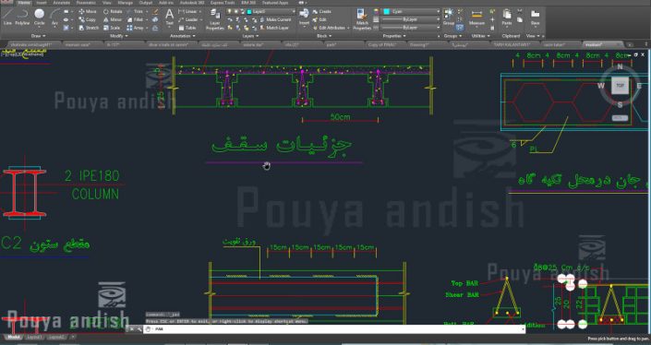Activate the Array command
This screenshot has height=345, width=651.
pos(136,28)
